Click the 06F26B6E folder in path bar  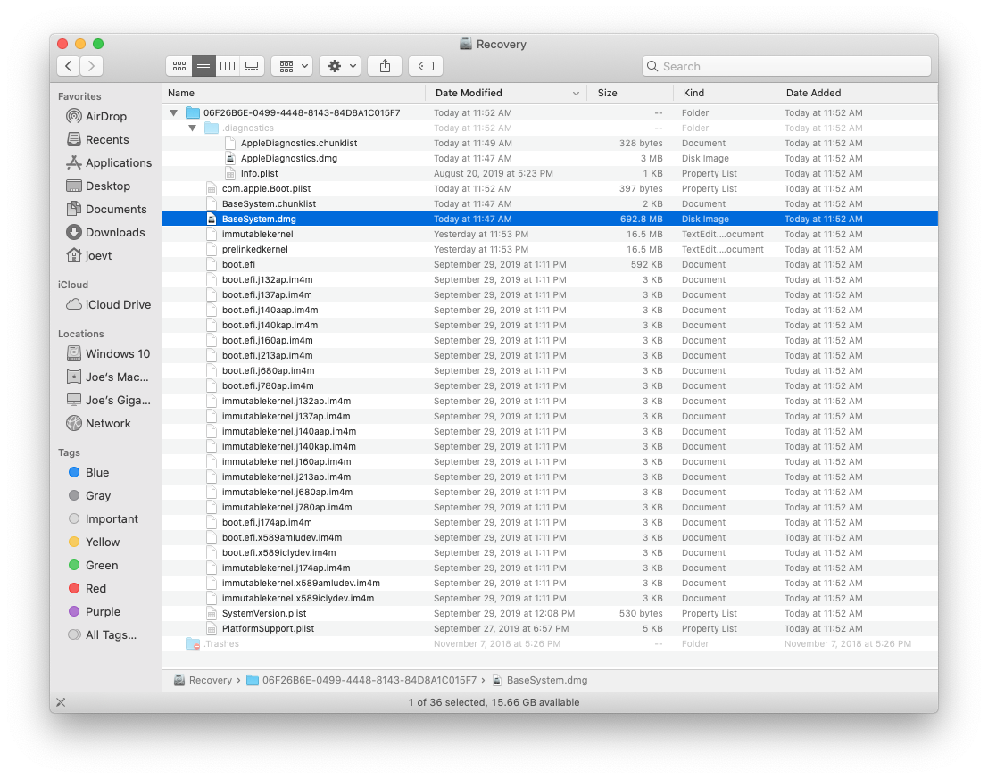[361, 681]
